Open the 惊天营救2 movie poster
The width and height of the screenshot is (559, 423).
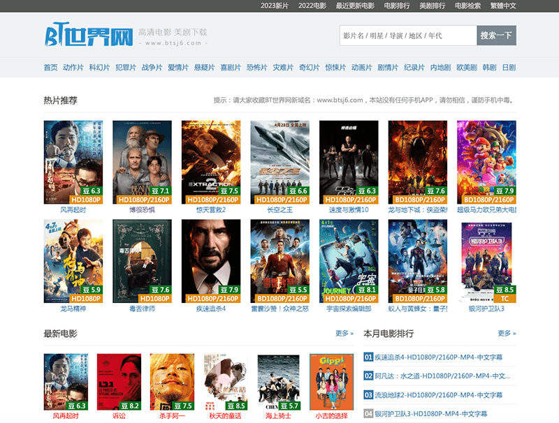tap(211, 162)
